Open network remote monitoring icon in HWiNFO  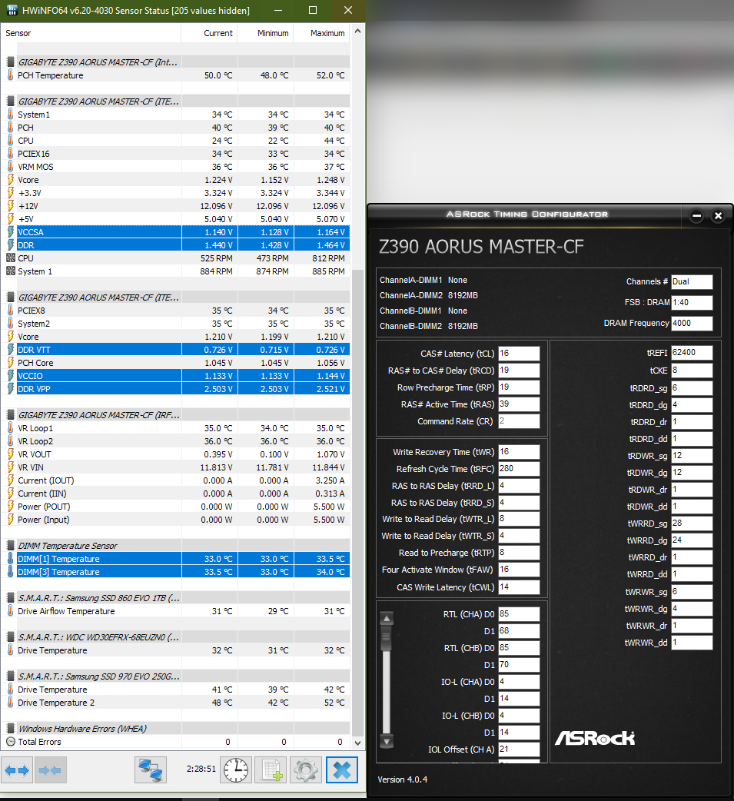point(151,769)
